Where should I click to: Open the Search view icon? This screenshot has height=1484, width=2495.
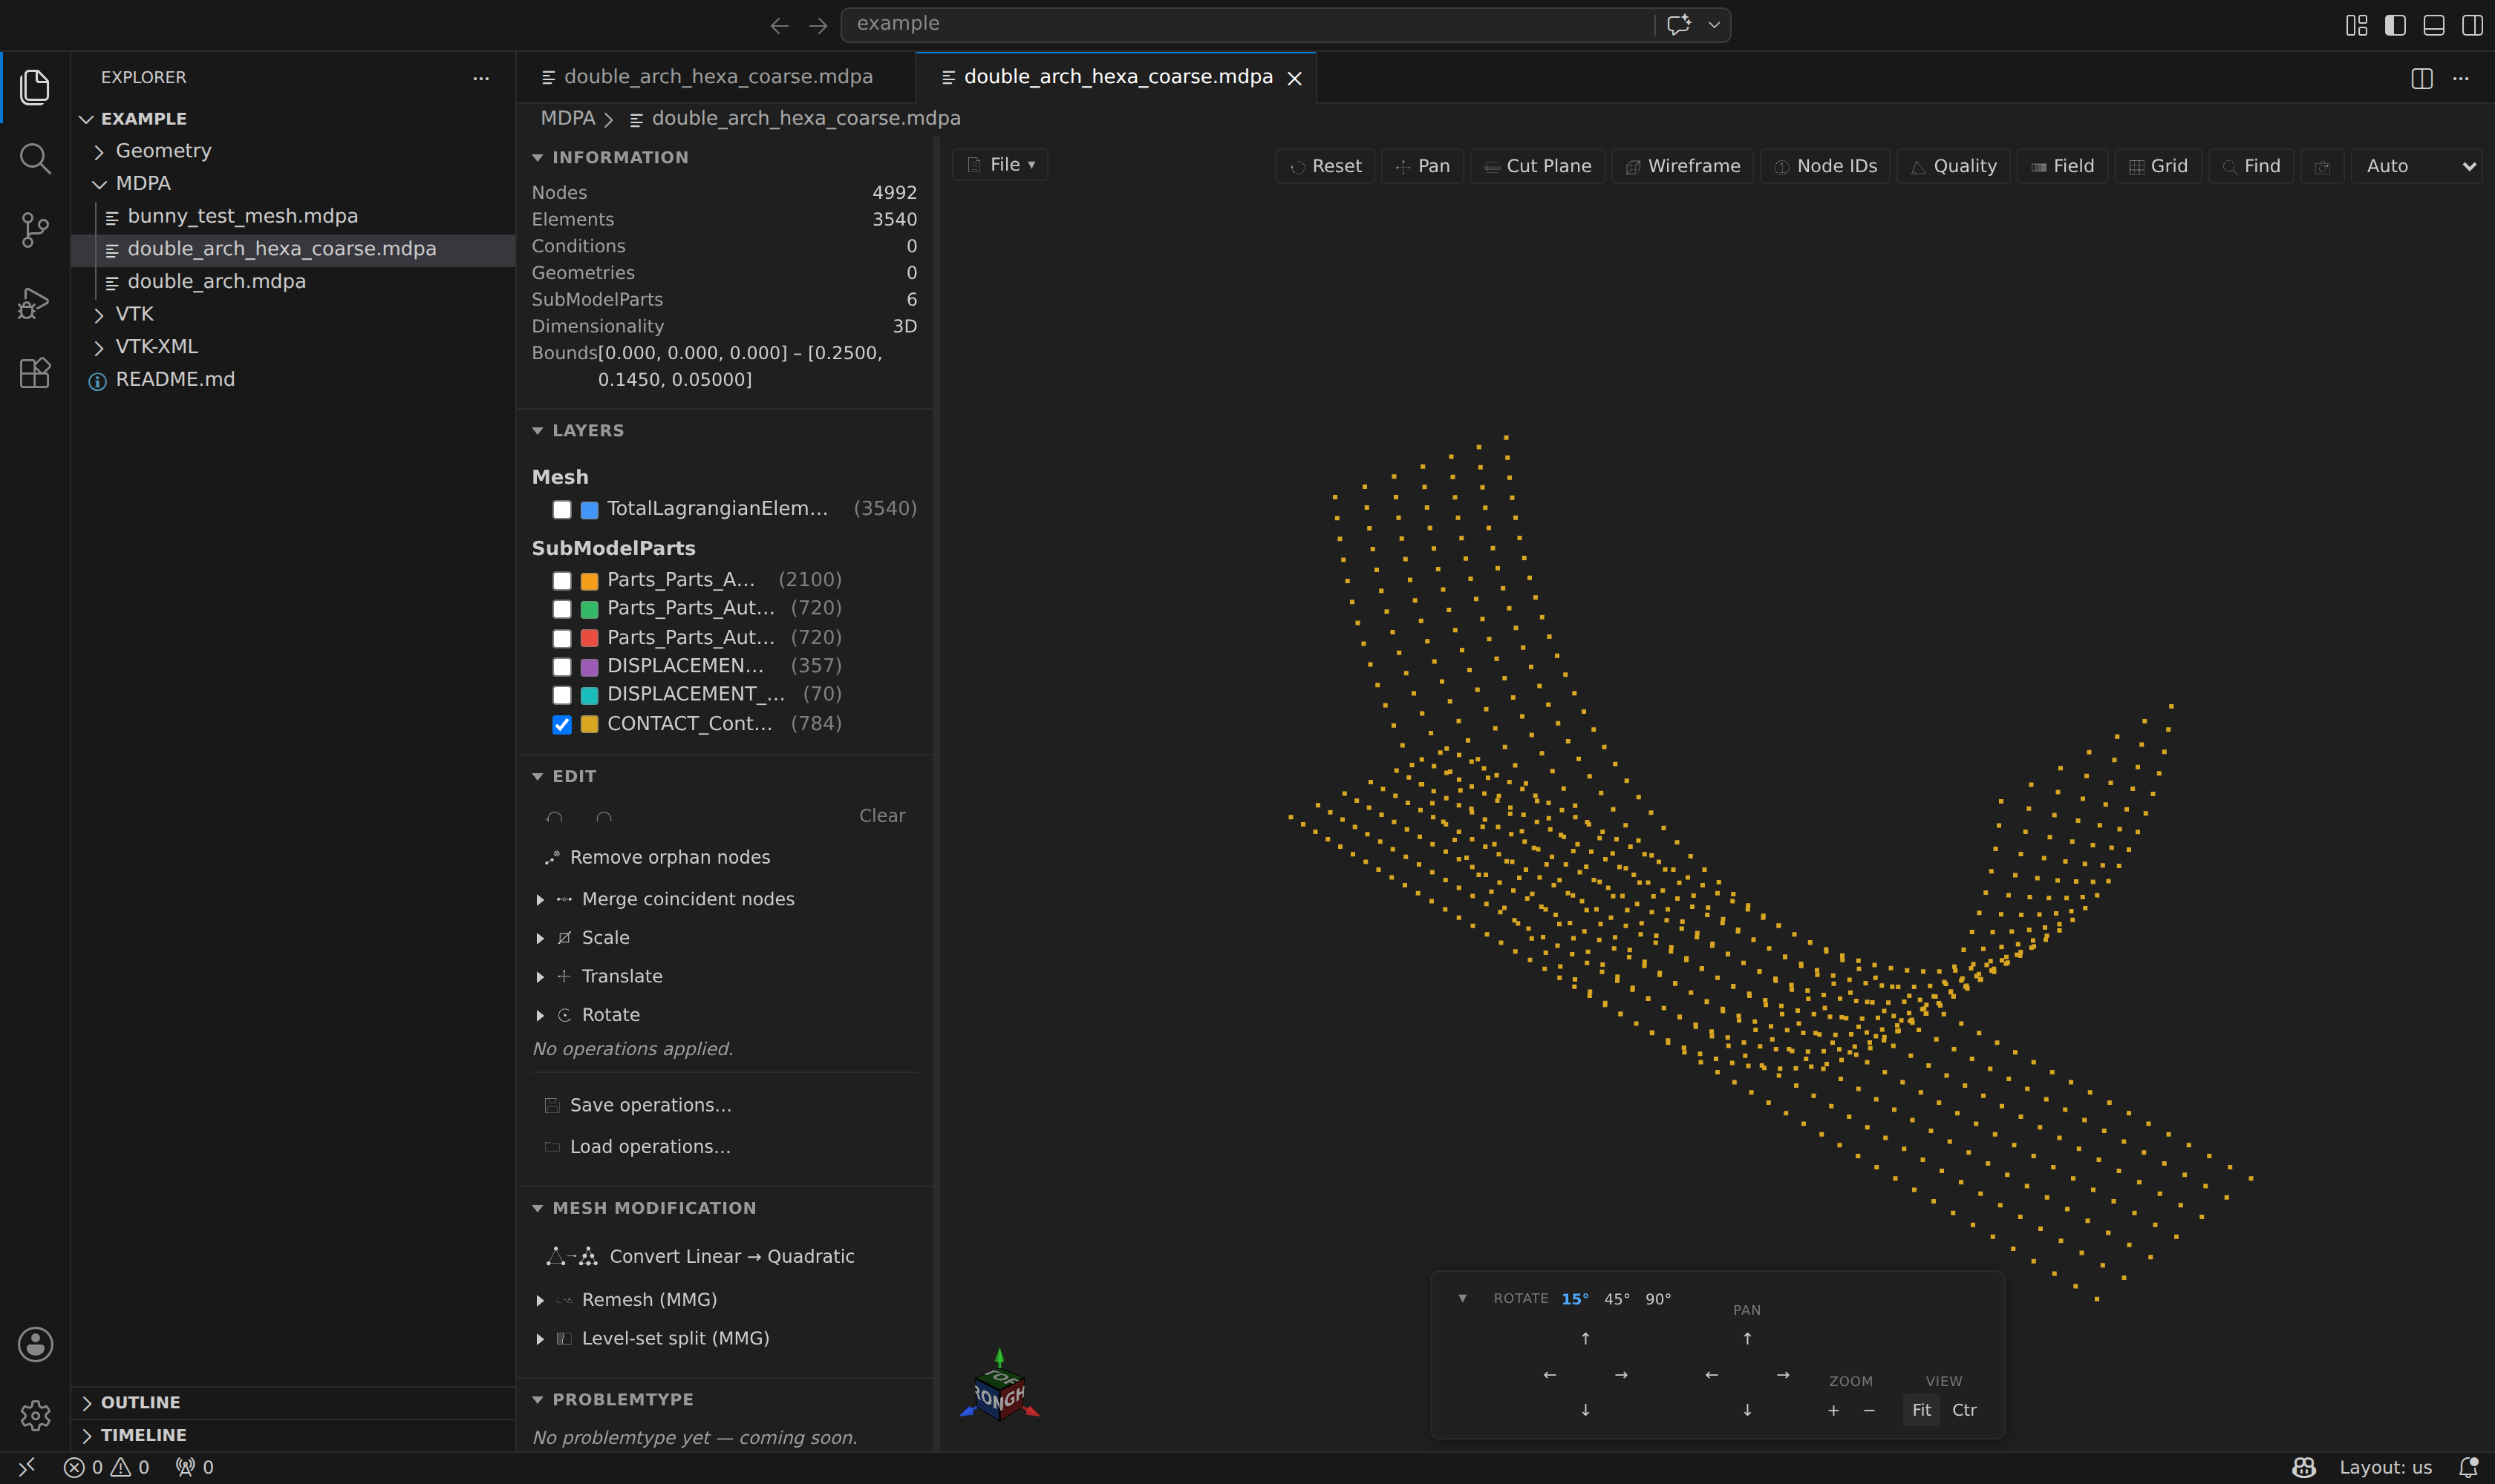[35, 158]
